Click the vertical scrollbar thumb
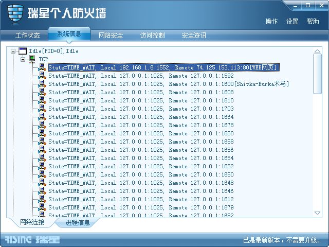The height and width of the screenshot is (247, 329). point(317,74)
